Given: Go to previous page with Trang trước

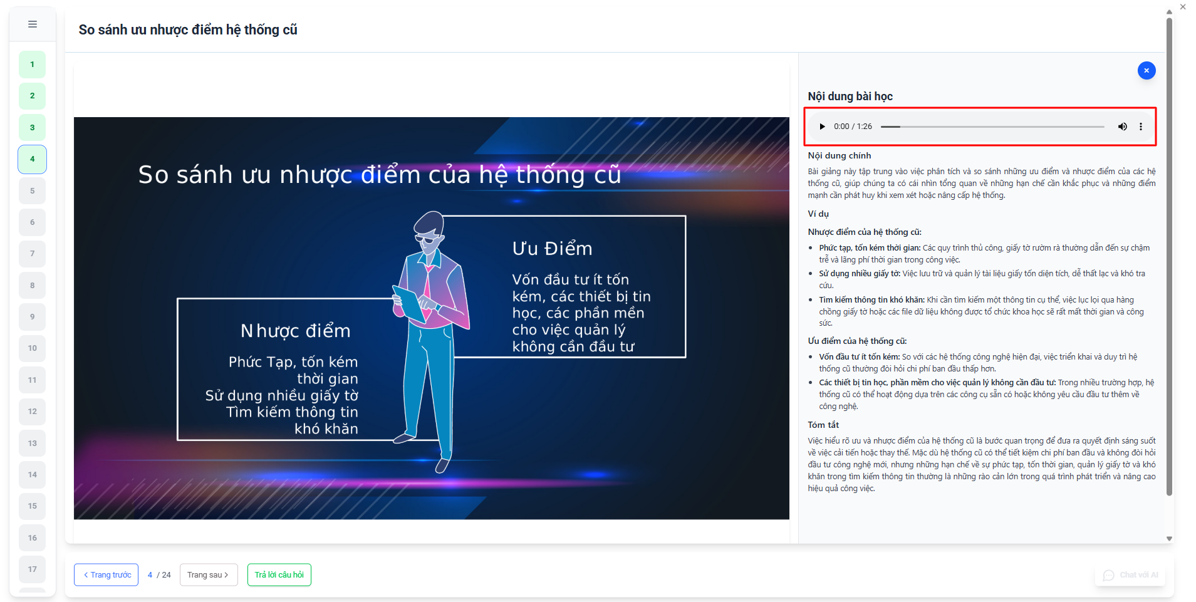Looking at the screenshot, I should click(x=107, y=575).
